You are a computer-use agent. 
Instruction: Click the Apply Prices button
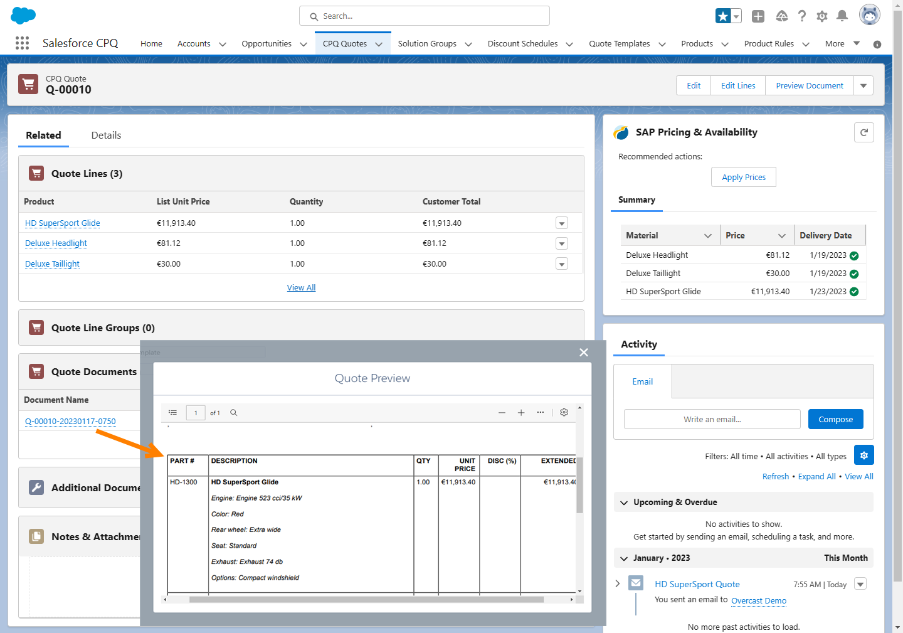click(x=744, y=178)
